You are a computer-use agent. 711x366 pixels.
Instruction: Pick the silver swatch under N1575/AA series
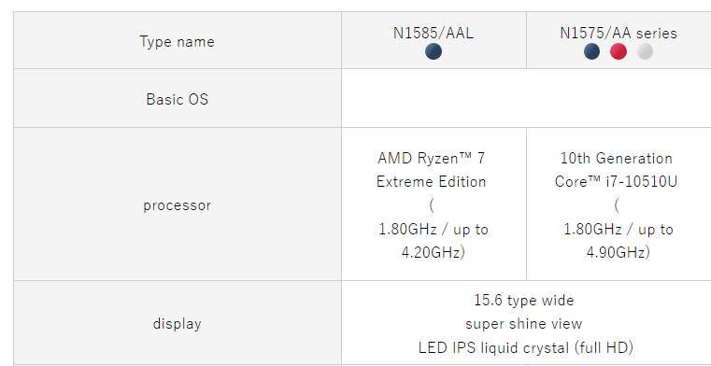(x=645, y=51)
